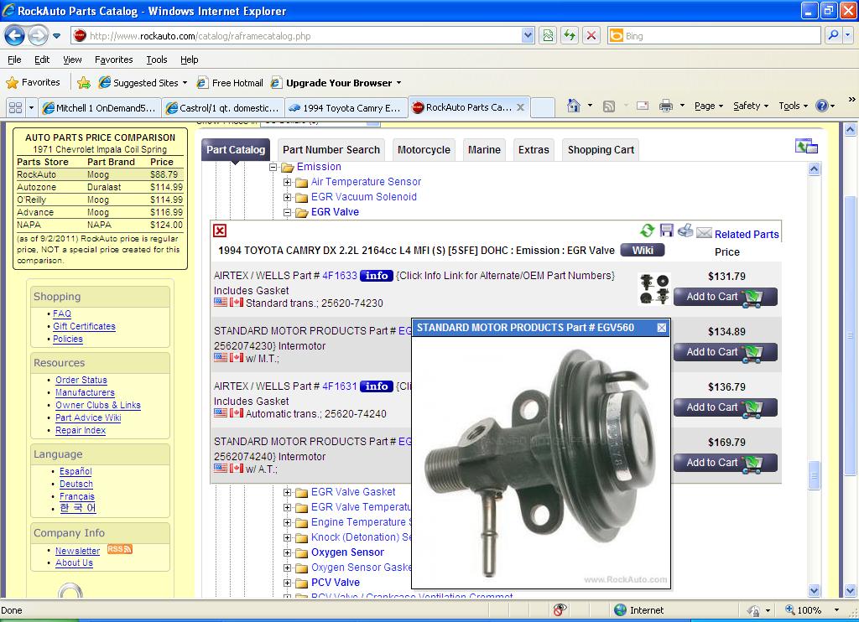Expand the Oxygen Sensor folder
This screenshot has width=859, height=622.
(x=288, y=552)
